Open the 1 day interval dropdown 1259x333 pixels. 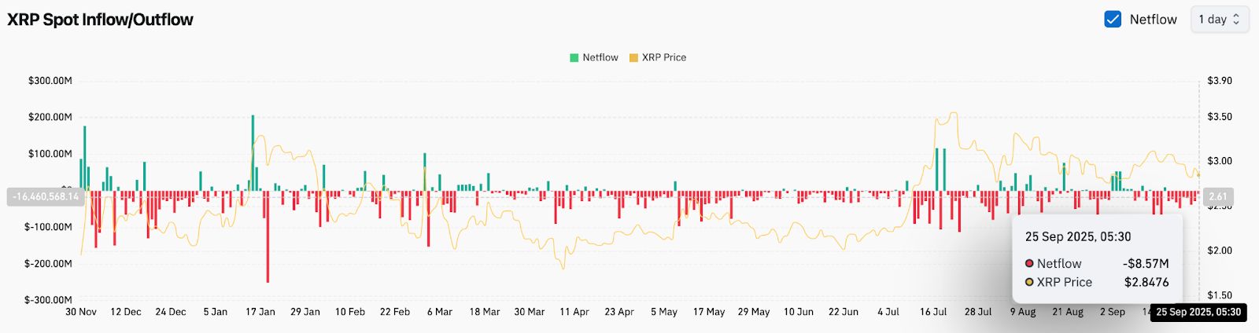(x=1219, y=20)
